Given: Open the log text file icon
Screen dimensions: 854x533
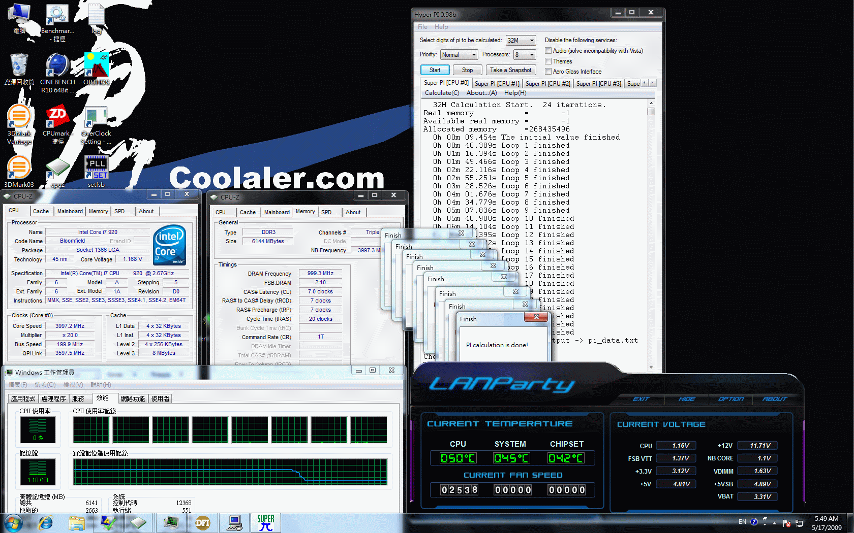Looking at the screenshot, I should [x=96, y=19].
